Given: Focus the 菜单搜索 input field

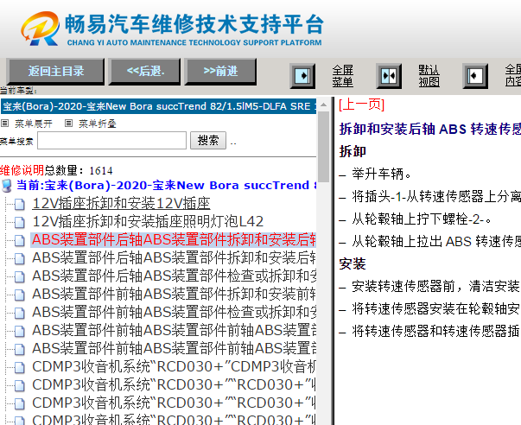Looking at the screenshot, I should tap(111, 140).
